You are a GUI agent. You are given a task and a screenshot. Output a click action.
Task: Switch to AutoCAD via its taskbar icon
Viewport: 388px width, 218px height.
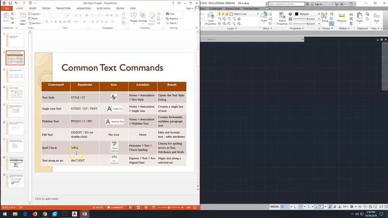pos(75,214)
